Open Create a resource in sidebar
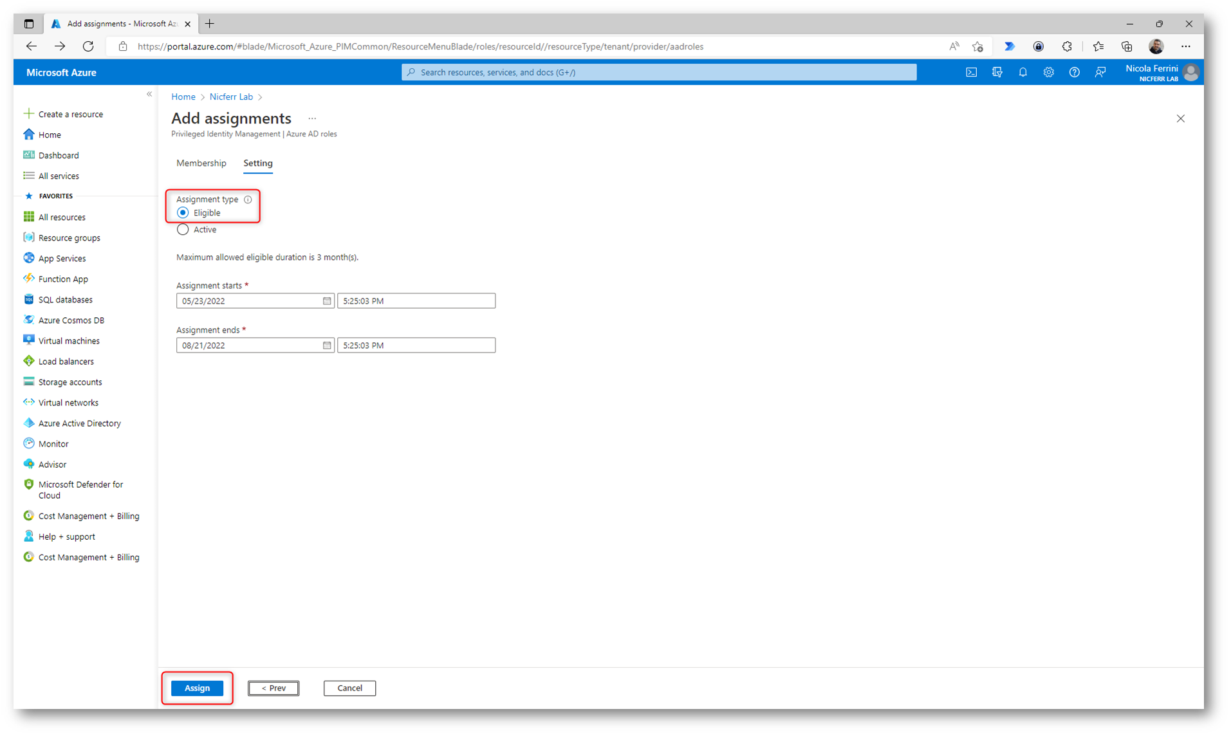The width and height of the screenshot is (1231, 736). 71,114
